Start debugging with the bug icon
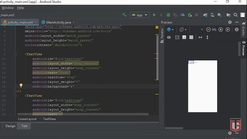 pyautogui.click(x=168, y=15)
